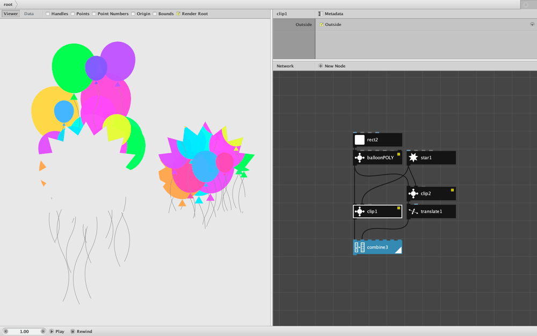Enable the Handles checkbox

click(48, 14)
